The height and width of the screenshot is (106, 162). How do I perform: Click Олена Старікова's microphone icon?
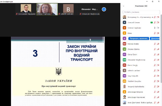click(x=154, y=28)
